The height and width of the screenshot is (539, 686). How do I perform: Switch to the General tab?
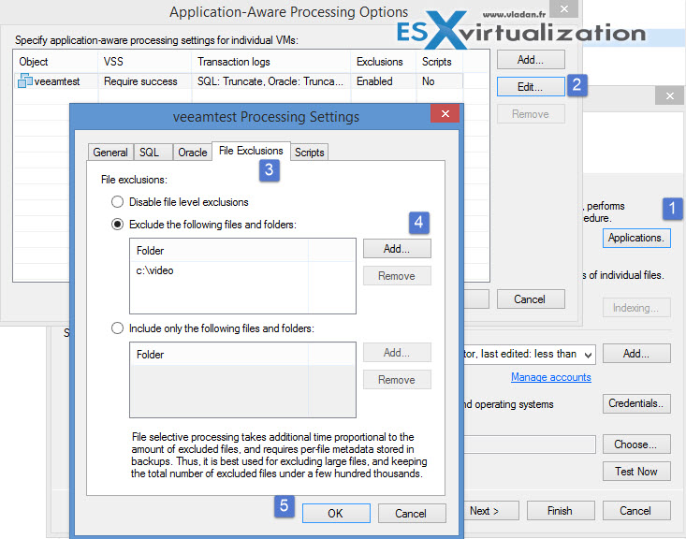coord(110,153)
